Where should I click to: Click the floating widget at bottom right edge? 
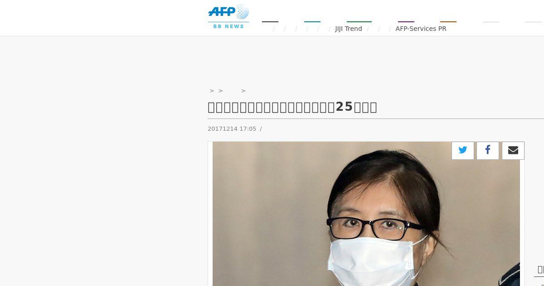539,270
